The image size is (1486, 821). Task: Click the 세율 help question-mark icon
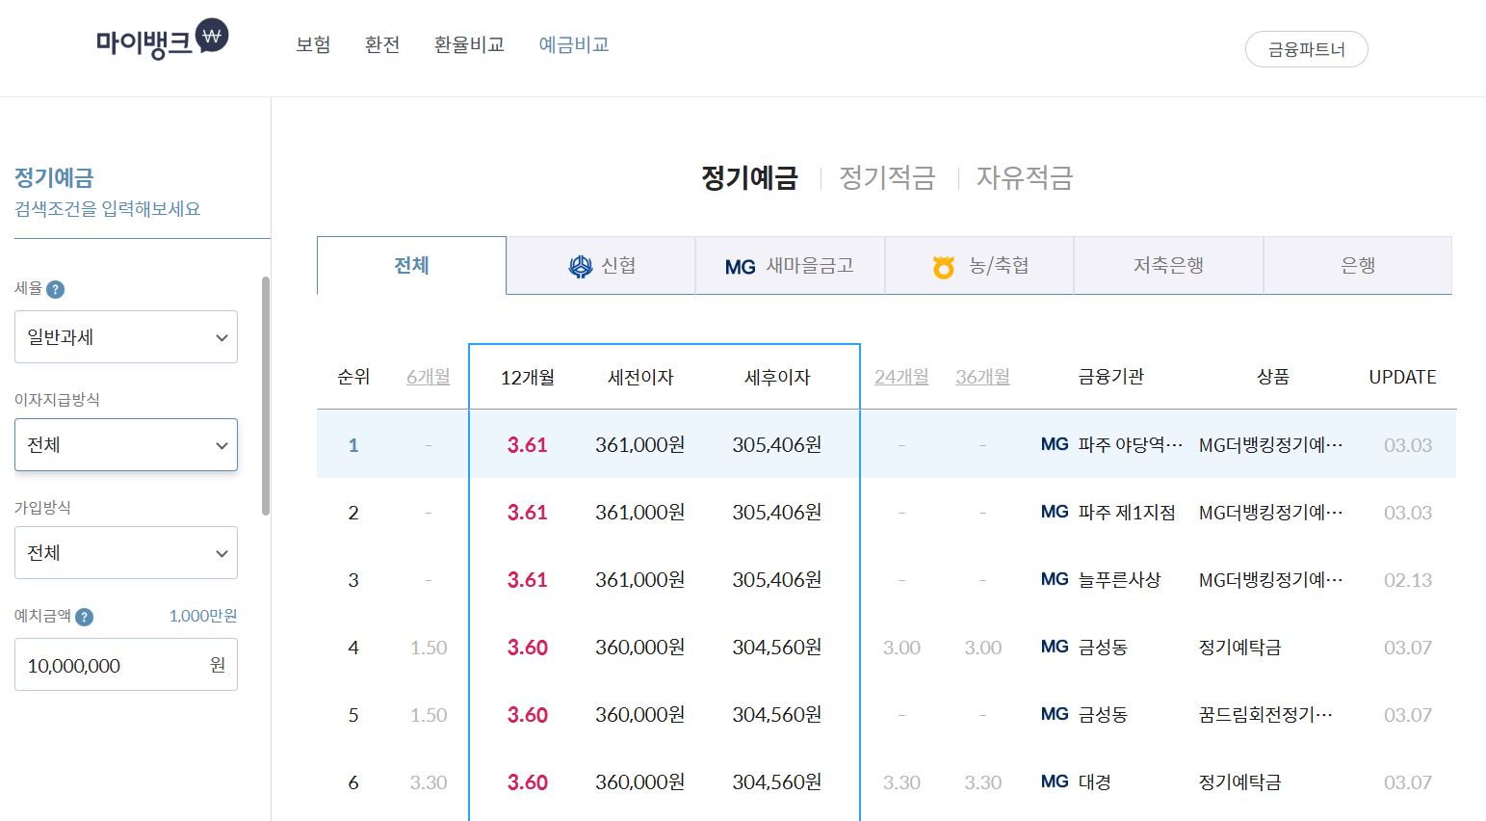click(x=56, y=289)
